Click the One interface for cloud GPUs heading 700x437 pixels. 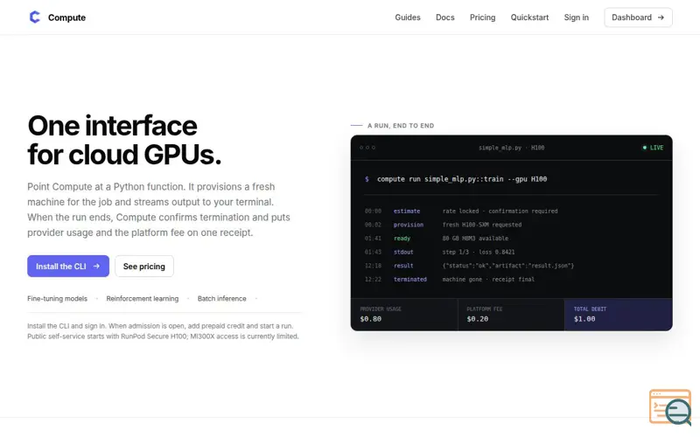[x=124, y=140]
